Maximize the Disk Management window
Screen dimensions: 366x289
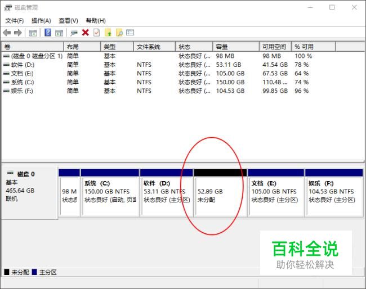332,7
